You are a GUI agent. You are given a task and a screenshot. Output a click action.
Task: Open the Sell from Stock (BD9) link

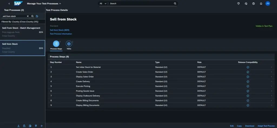pos(60,30)
